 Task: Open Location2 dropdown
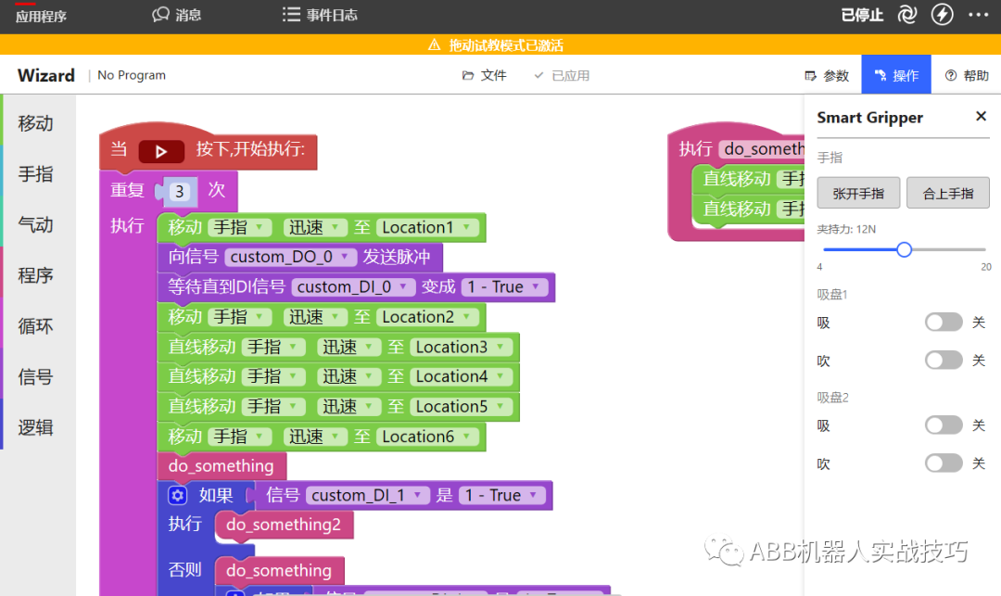(x=427, y=317)
